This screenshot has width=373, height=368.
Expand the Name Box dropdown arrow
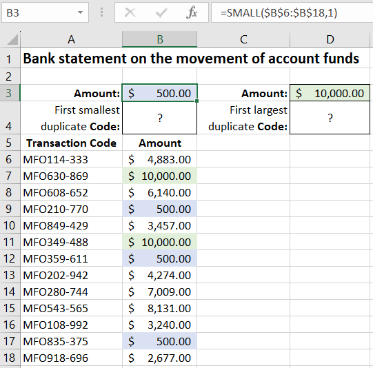pyautogui.click(x=80, y=12)
